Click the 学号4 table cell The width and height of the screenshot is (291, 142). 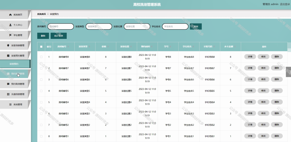click(168, 102)
